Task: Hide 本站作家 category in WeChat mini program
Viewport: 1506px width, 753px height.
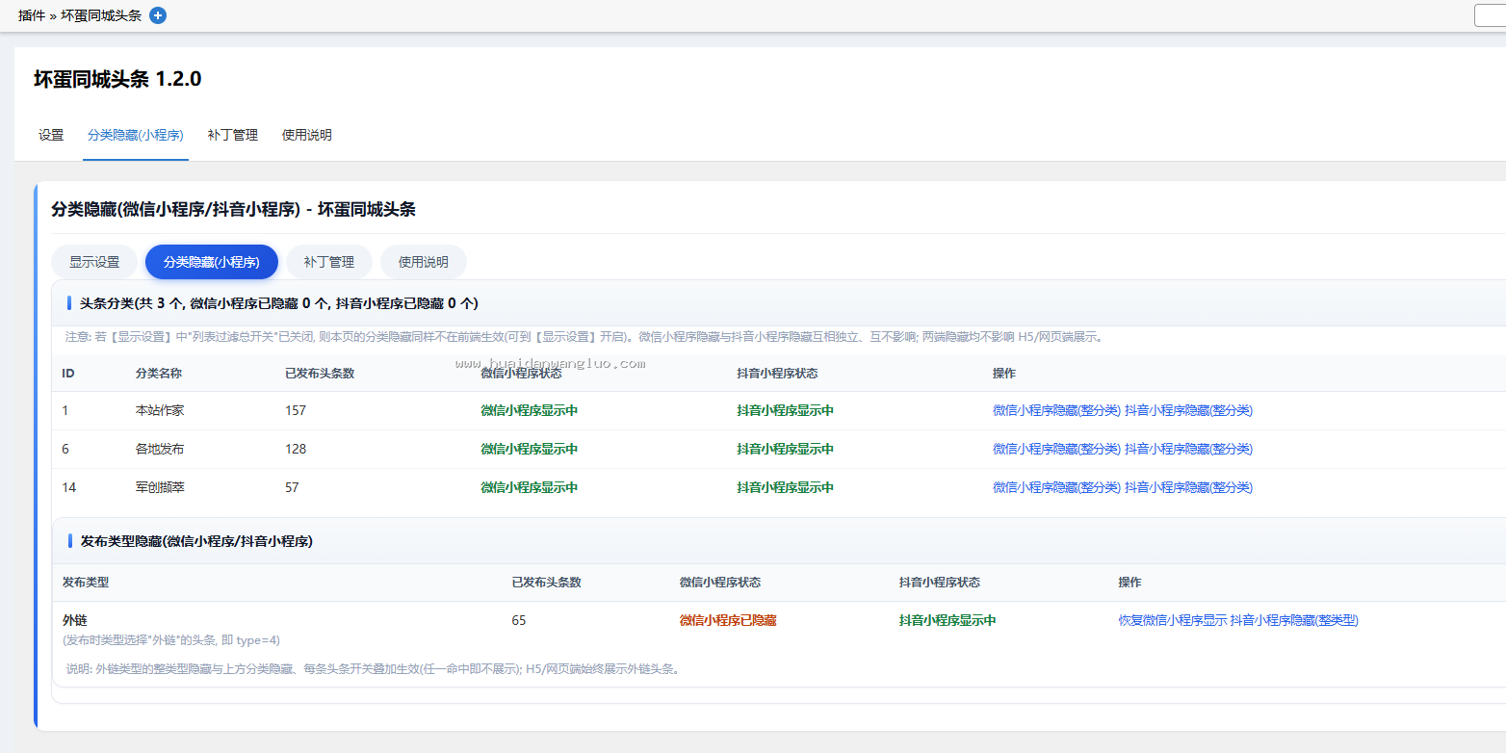Action: pos(1056,410)
